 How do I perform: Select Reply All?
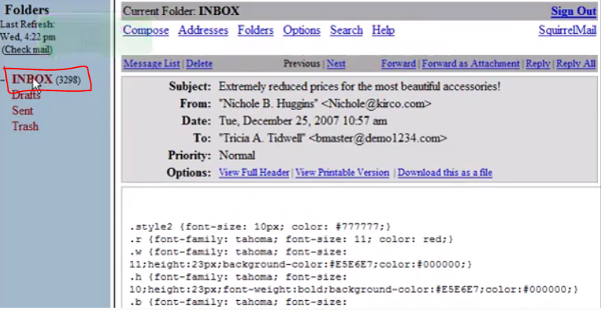coord(576,63)
